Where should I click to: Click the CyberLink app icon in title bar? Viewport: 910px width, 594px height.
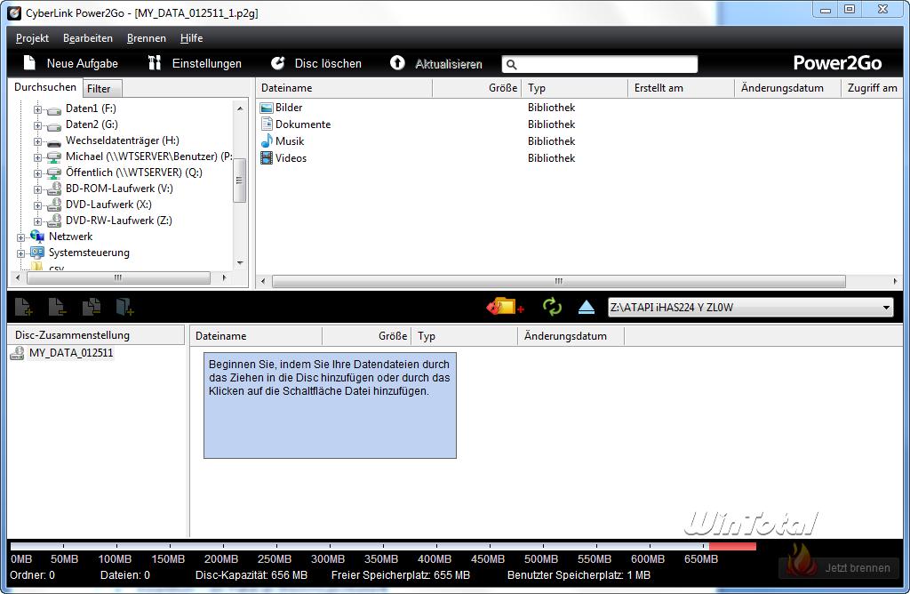click(14, 12)
